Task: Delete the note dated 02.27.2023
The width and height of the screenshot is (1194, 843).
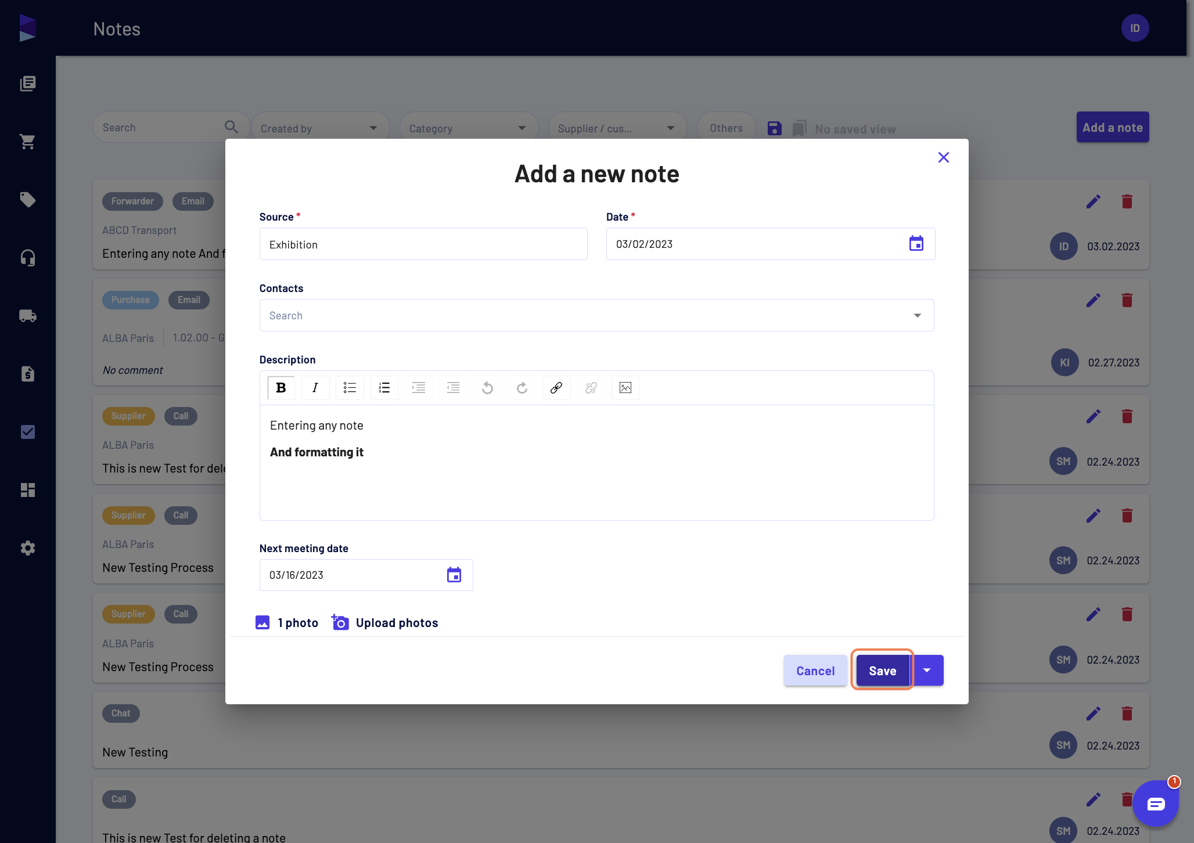Action: pos(1127,300)
